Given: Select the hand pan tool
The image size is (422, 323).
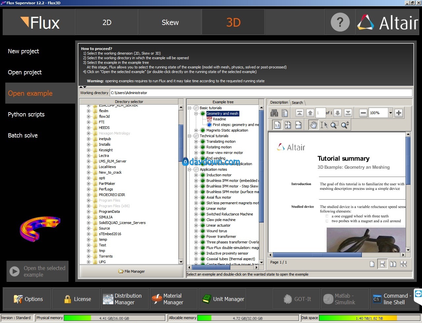Looking at the screenshot, I should coord(313,125).
